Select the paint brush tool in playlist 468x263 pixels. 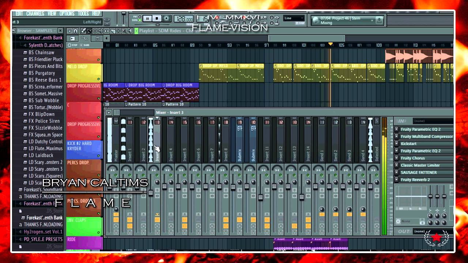tap(89, 31)
